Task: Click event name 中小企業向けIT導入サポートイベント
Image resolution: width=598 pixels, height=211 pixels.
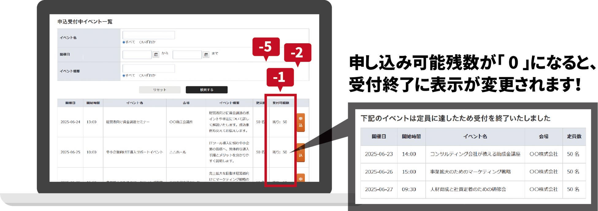Action: point(135,152)
